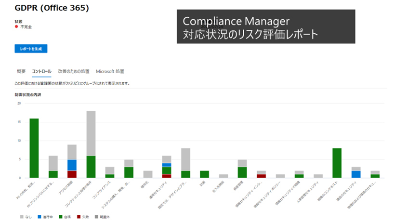Select the red segment of 情報セキュリティ インシ bar

(x=261, y=176)
